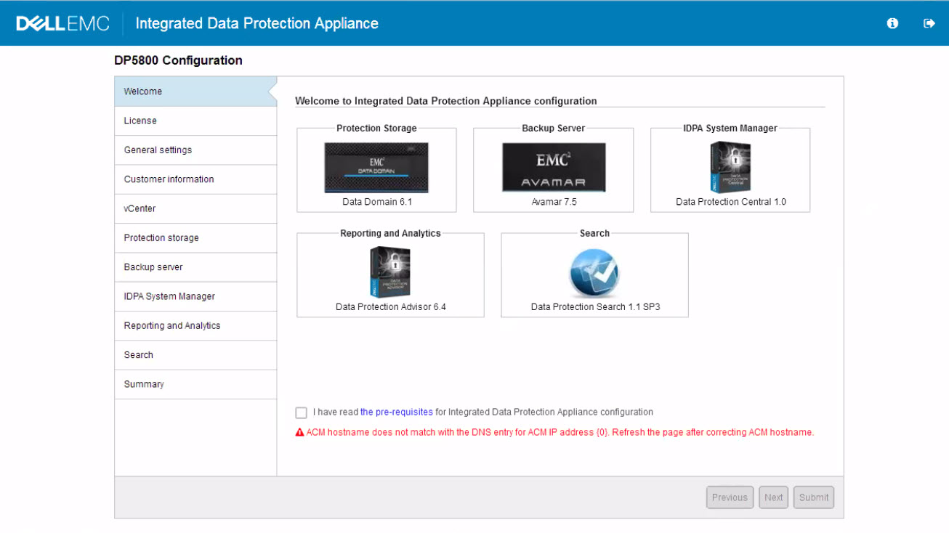Screen dimensions: 949x533
Task: Select the Data Protection Central 1.0 icon
Action: click(x=730, y=166)
